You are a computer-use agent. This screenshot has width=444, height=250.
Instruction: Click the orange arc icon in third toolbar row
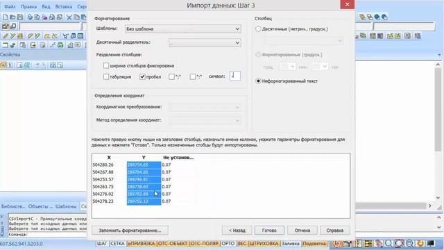(x=47, y=35)
